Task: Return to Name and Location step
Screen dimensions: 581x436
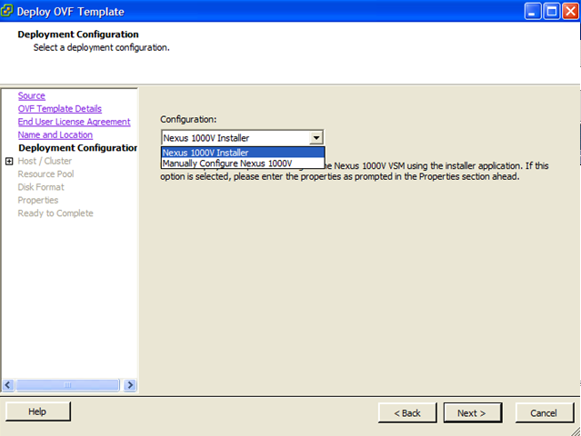Action: [55, 135]
